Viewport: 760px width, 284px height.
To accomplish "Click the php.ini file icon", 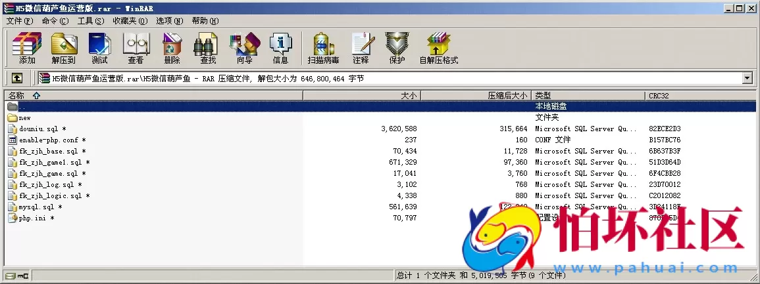I will point(13,218).
